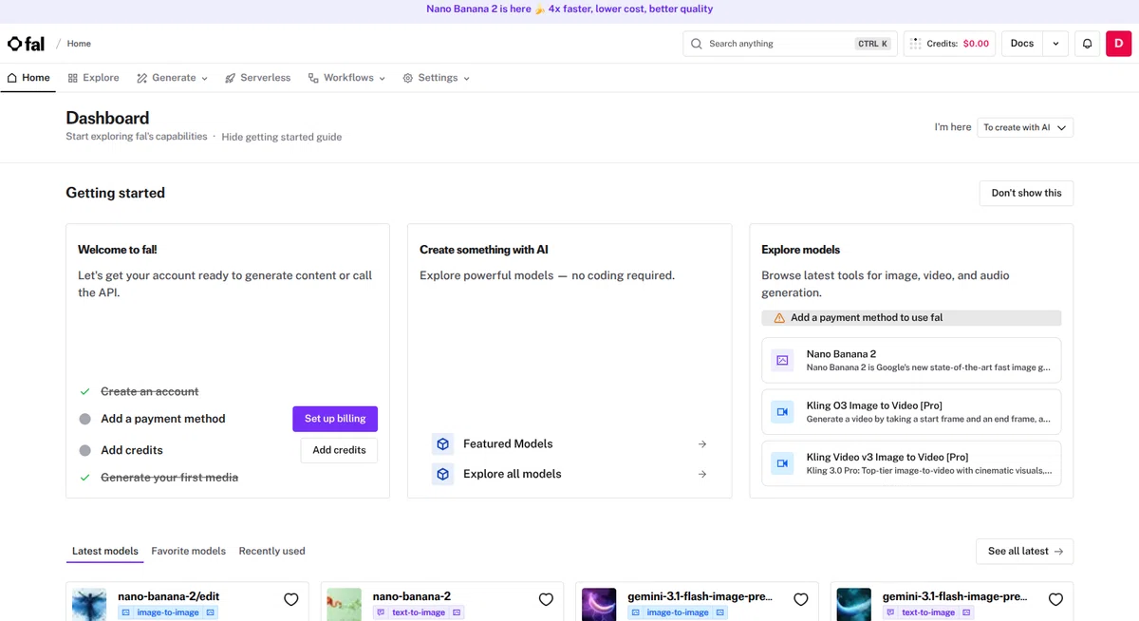Click the Don't show this button

(1026, 193)
